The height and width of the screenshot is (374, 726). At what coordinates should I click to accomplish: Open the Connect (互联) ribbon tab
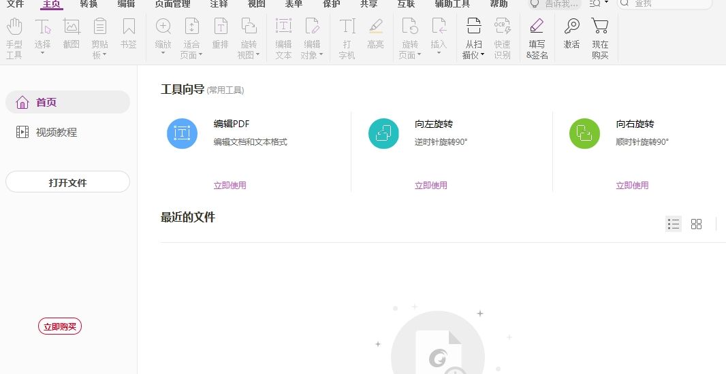[406, 3]
